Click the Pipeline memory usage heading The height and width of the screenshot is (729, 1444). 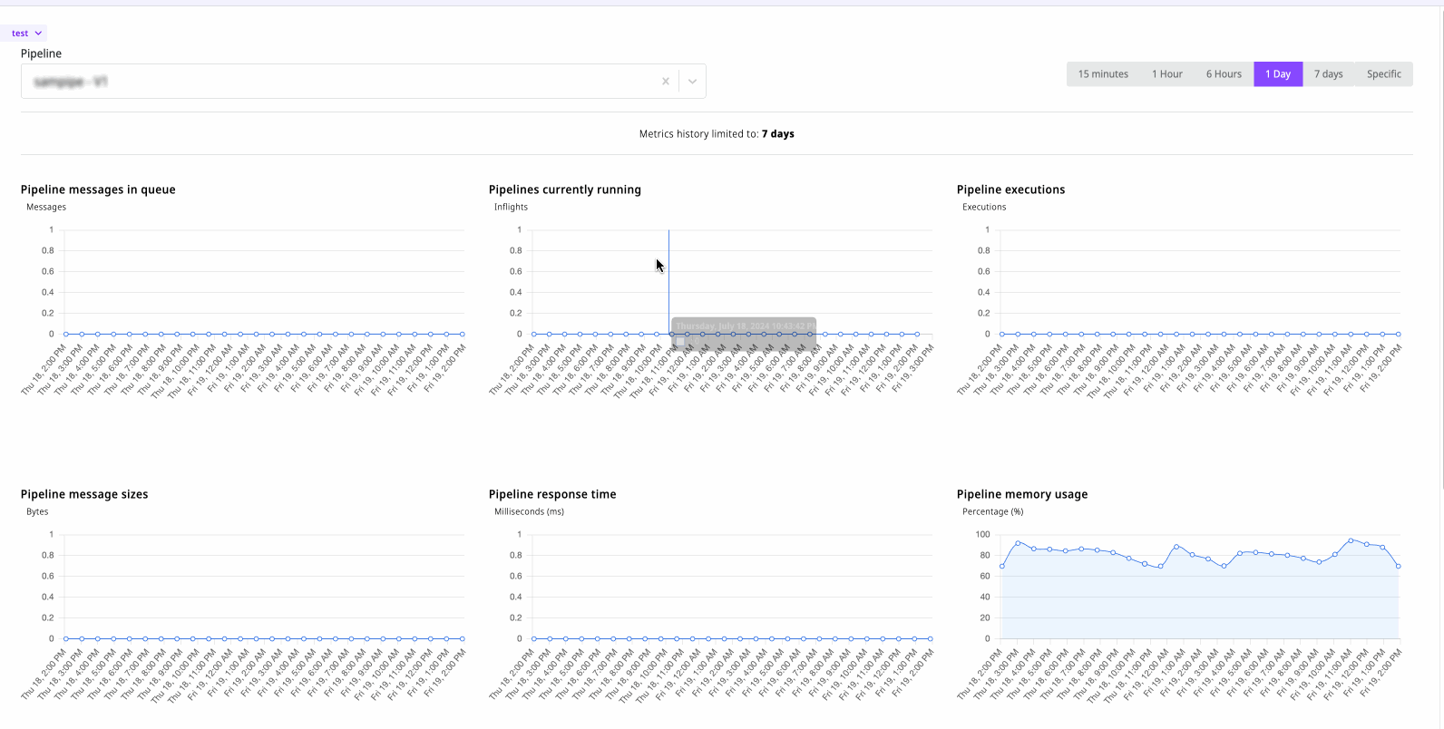tap(1021, 494)
